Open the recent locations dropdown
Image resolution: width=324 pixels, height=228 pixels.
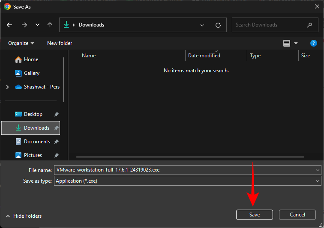tap(37, 25)
